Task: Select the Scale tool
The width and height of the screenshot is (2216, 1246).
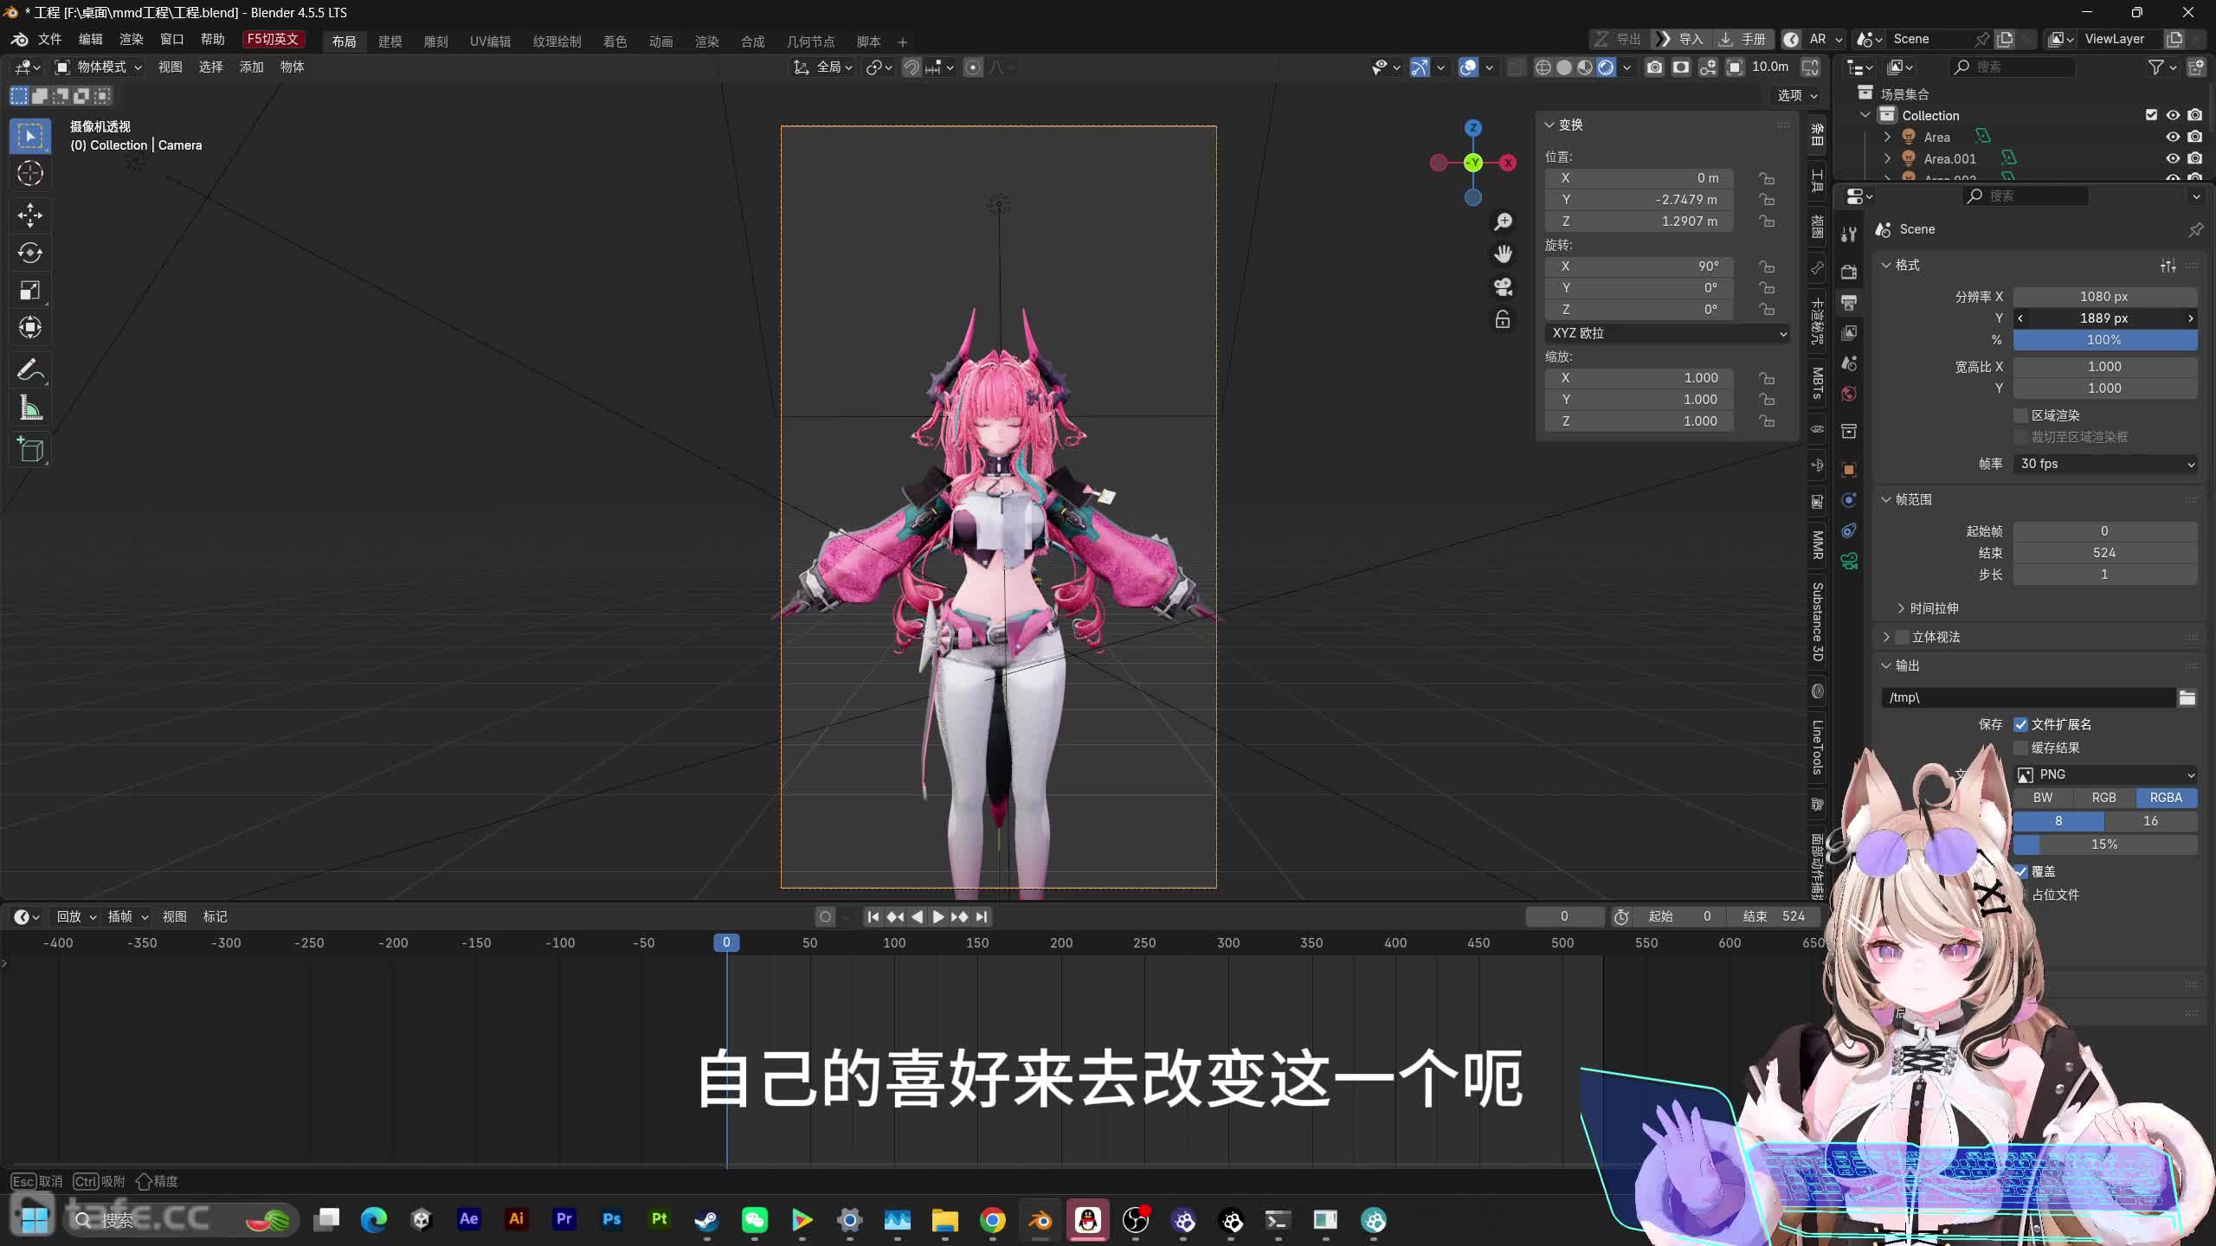Action: (30, 290)
